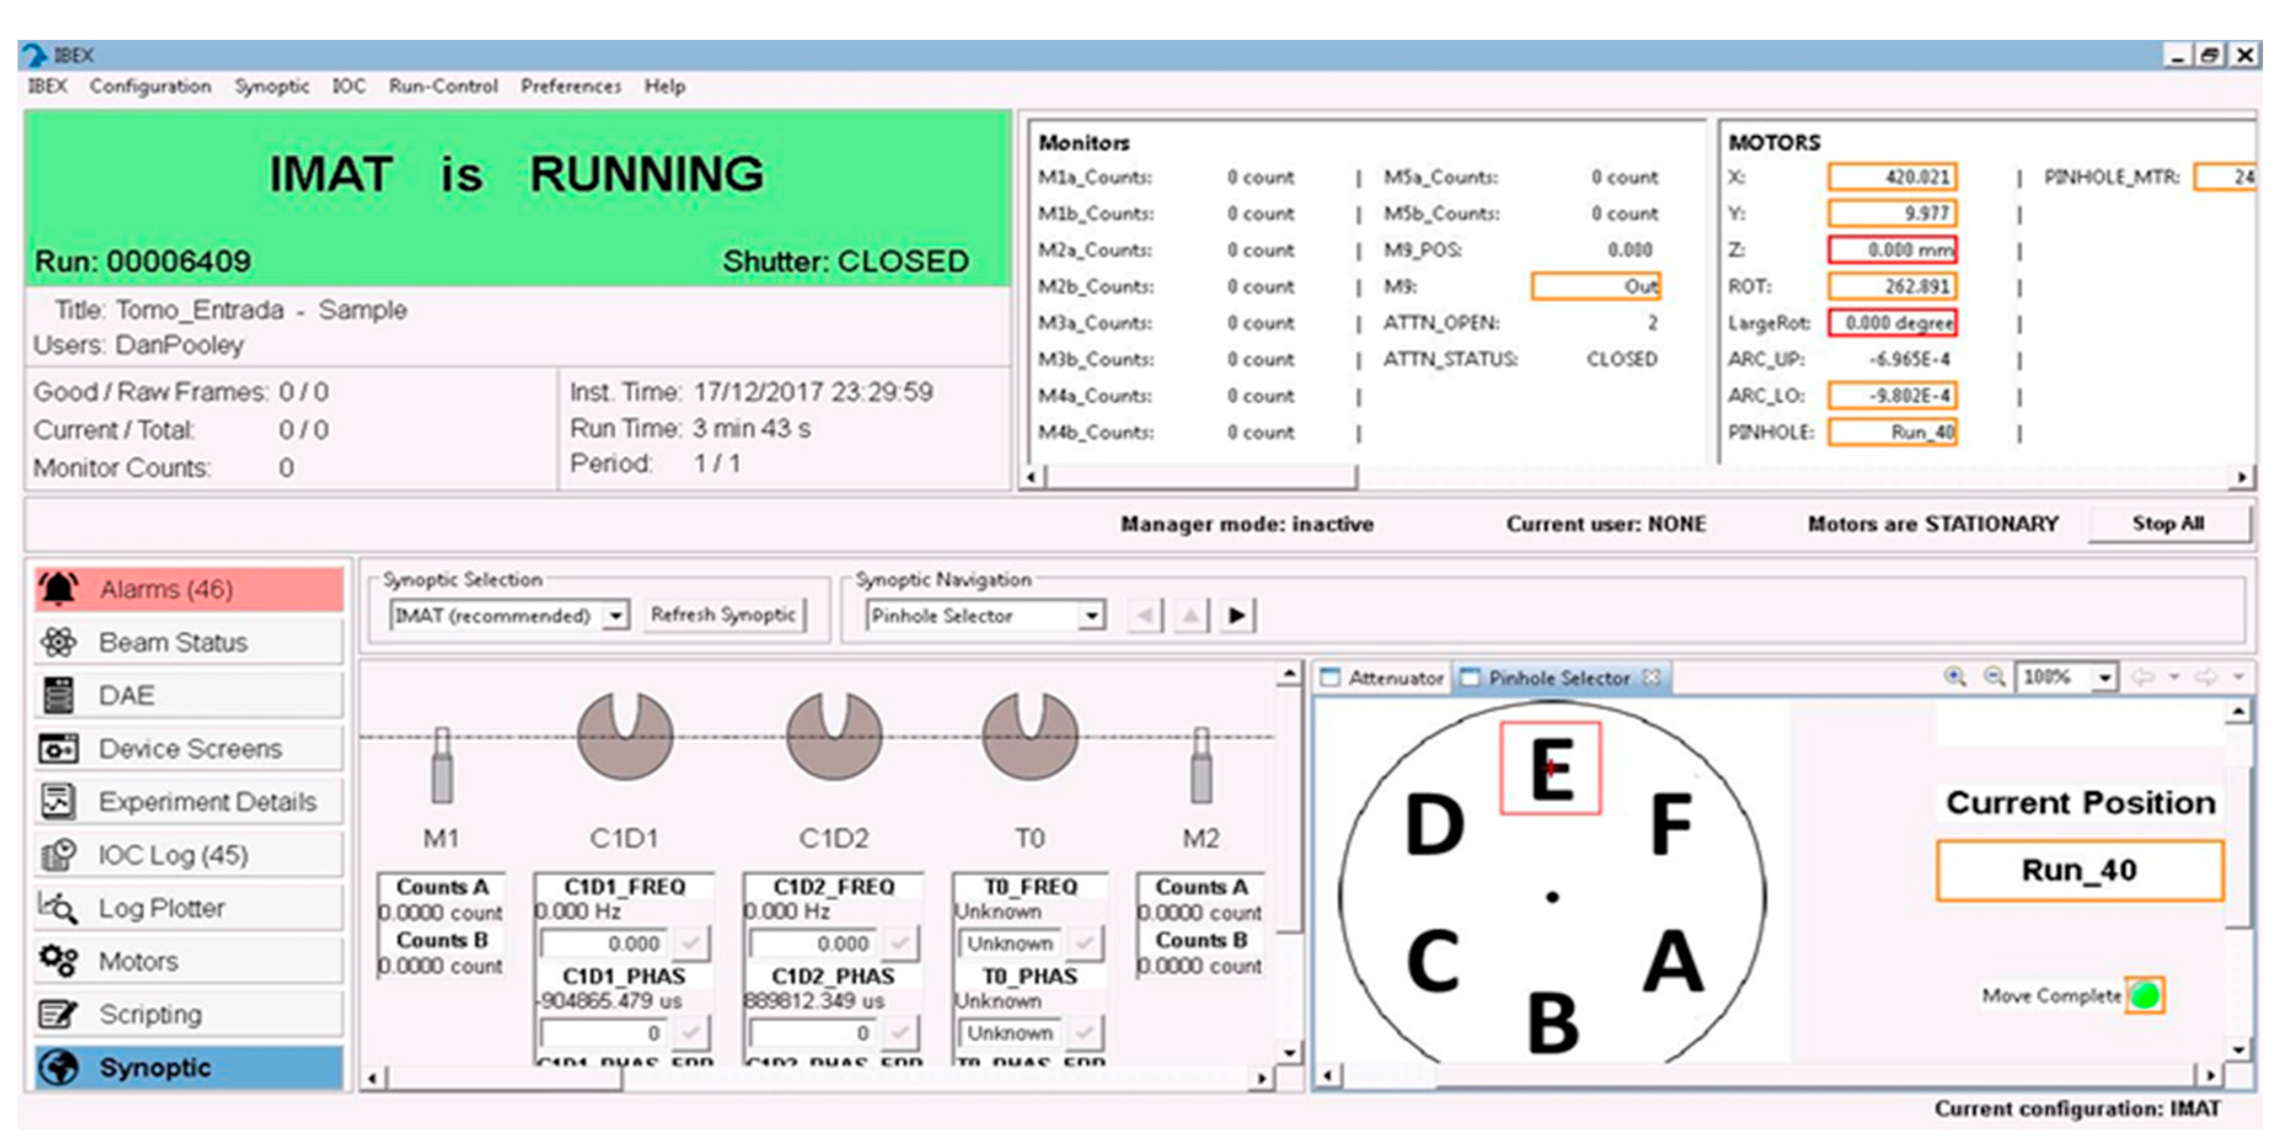Click the Move Complete green indicator
The height and width of the screenshot is (1147, 2280).
(x=2145, y=996)
